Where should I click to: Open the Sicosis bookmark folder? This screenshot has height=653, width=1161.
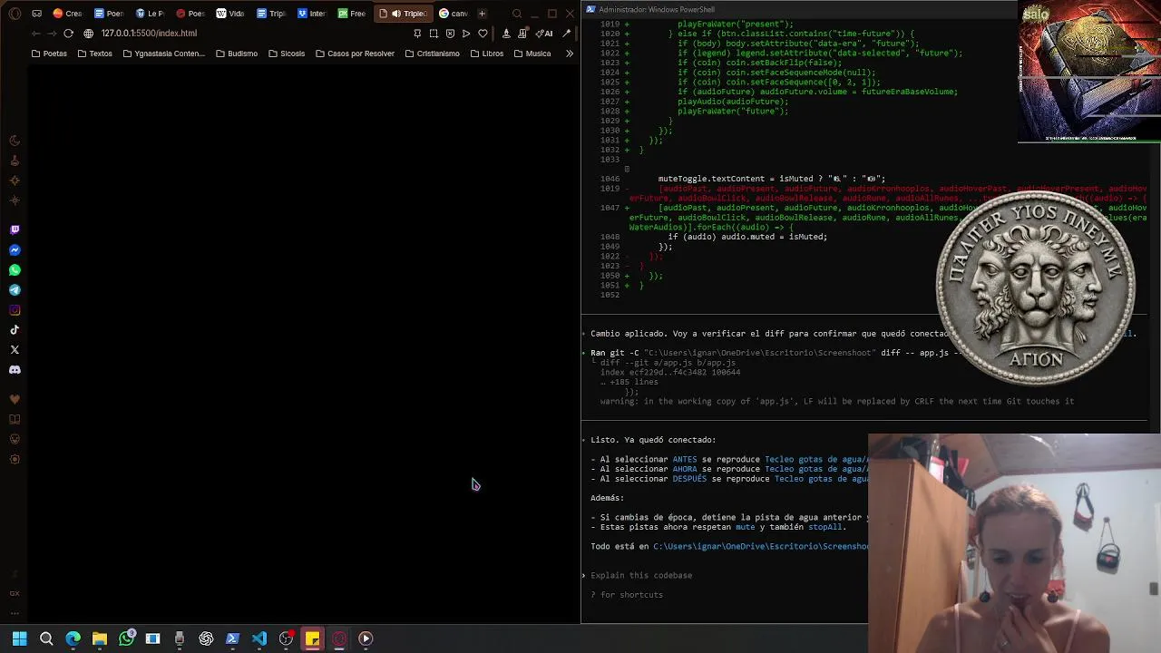tap(287, 54)
